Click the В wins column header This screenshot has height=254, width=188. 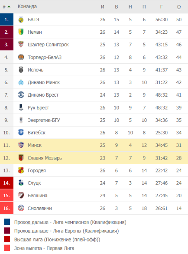pos(117,7)
